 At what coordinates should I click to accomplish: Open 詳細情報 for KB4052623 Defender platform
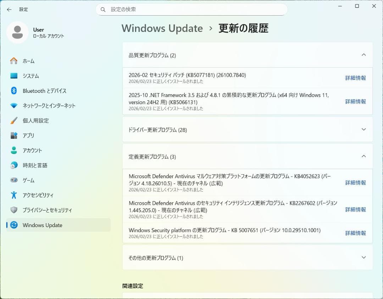[x=356, y=183]
